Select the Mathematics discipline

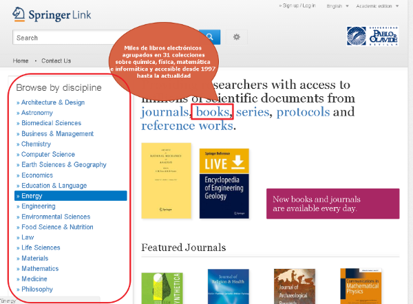[x=40, y=268]
